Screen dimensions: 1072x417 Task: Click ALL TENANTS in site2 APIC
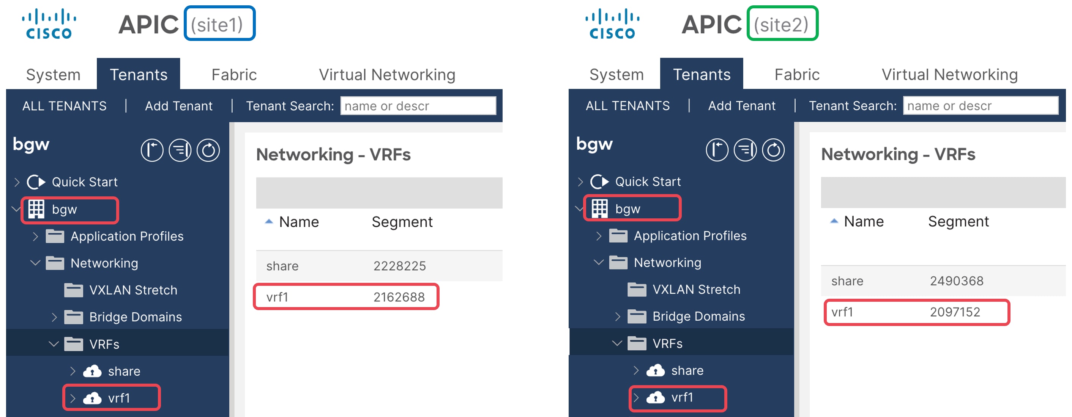[x=627, y=106]
